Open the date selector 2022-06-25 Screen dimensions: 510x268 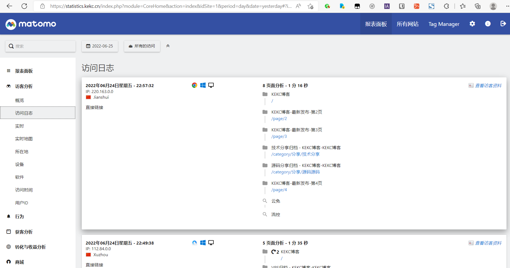click(100, 46)
